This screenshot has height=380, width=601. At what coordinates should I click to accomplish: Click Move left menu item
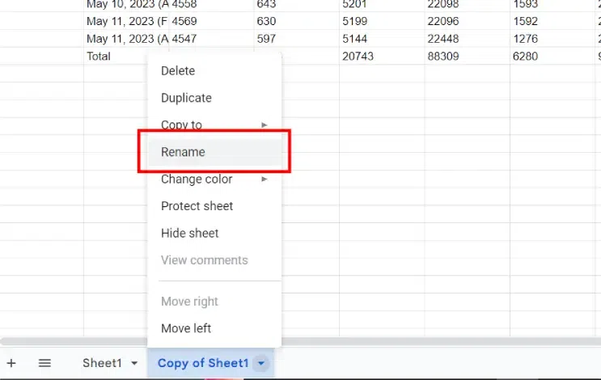186,328
